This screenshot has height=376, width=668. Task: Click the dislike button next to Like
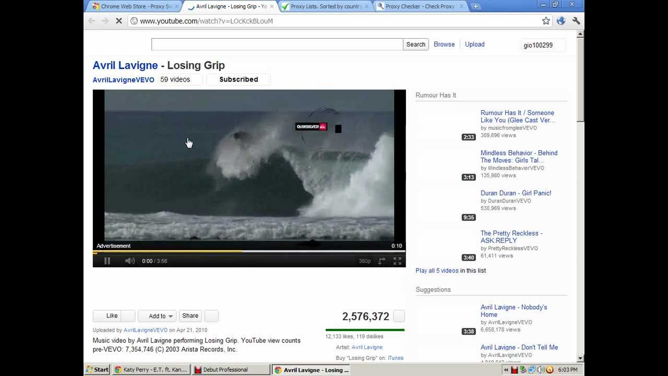(x=128, y=316)
